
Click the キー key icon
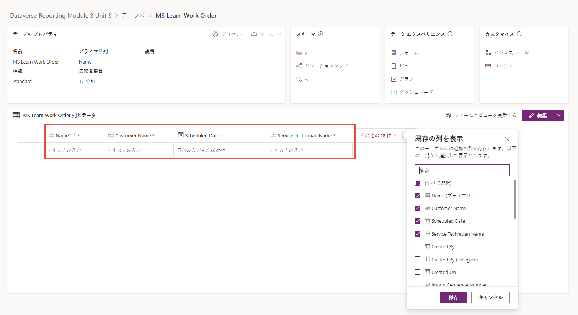click(x=299, y=79)
